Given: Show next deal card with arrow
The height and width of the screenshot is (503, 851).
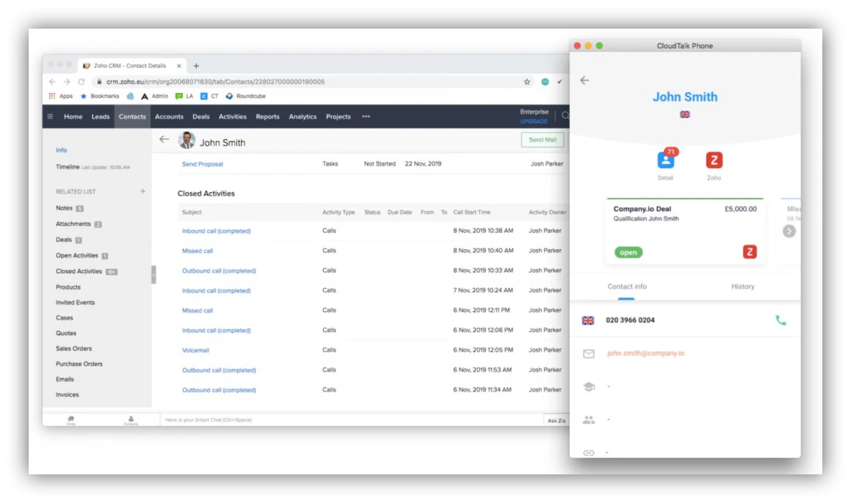Looking at the screenshot, I should coord(789,231).
